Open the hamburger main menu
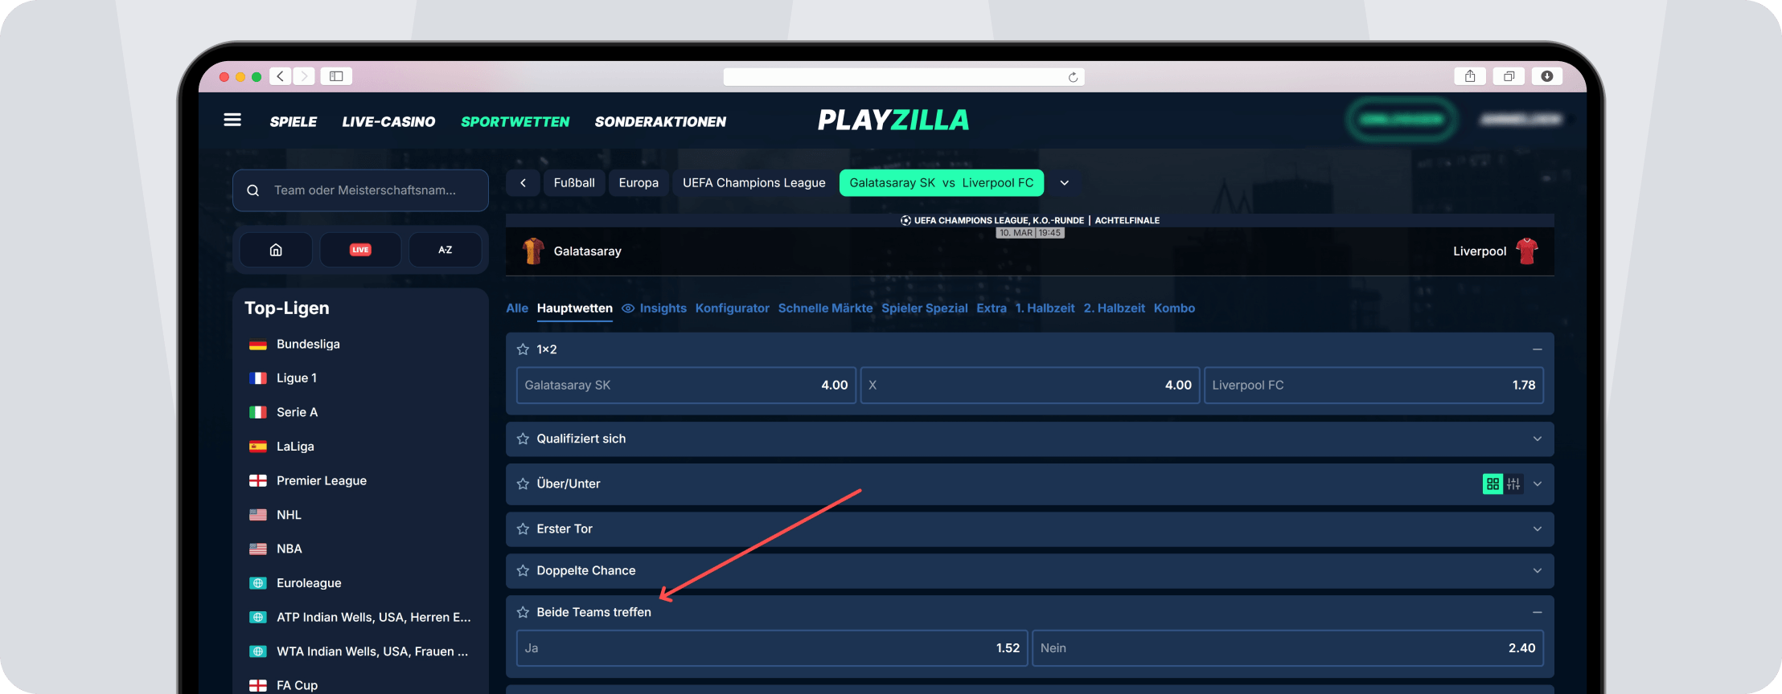Image resolution: width=1782 pixels, height=694 pixels. [232, 120]
